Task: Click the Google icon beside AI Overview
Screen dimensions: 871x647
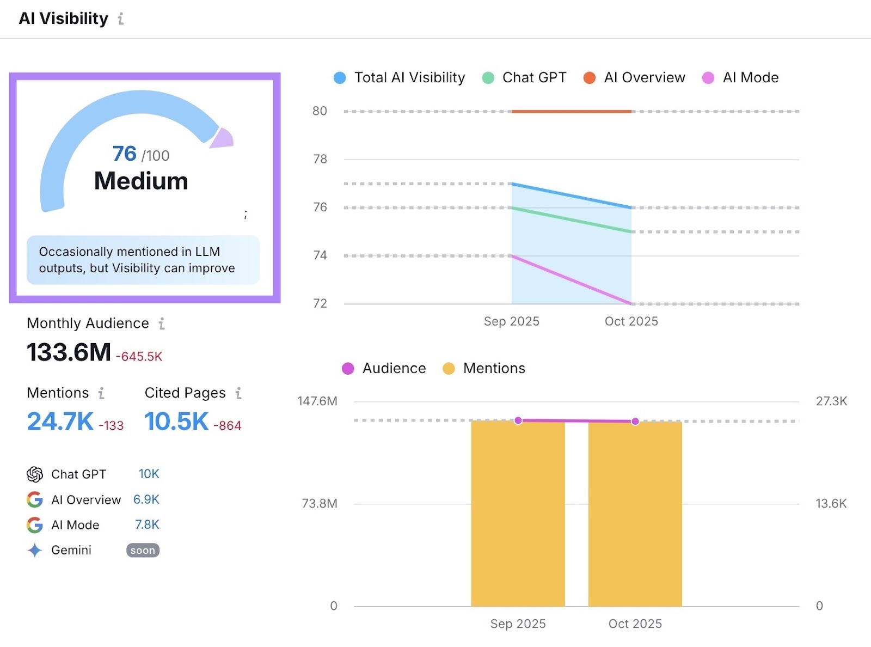Action: [x=34, y=500]
